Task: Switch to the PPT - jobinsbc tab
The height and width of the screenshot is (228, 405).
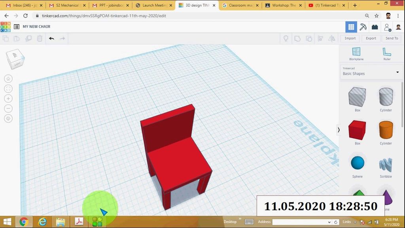Action: pyautogui.click(x=111, y=5)
